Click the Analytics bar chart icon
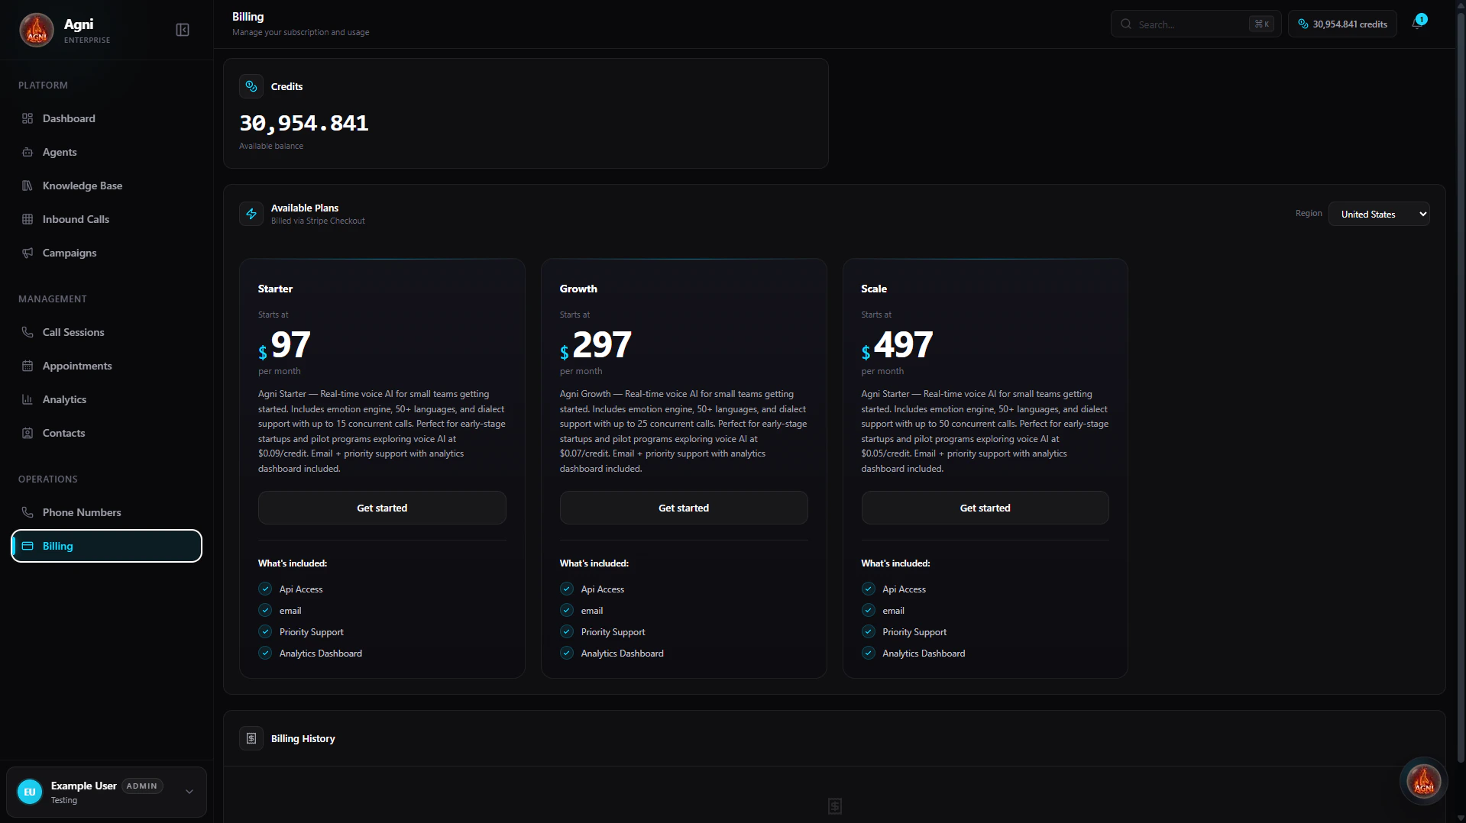 click(x=28, y=399)
